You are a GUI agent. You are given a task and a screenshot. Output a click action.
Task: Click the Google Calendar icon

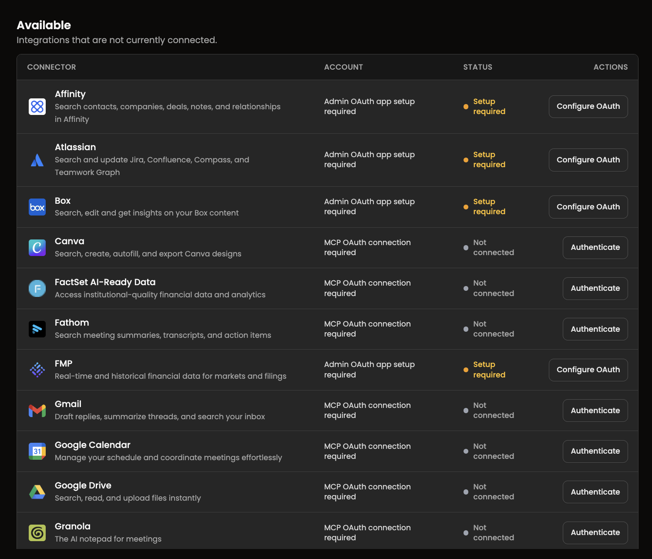click(x=37, y=451)
